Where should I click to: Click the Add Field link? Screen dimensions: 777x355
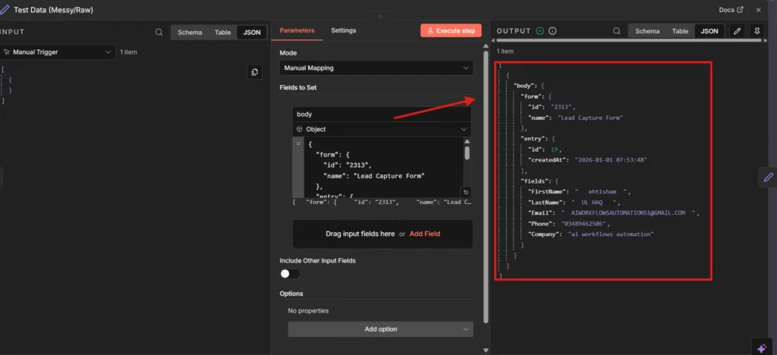[x=424, y=234]
